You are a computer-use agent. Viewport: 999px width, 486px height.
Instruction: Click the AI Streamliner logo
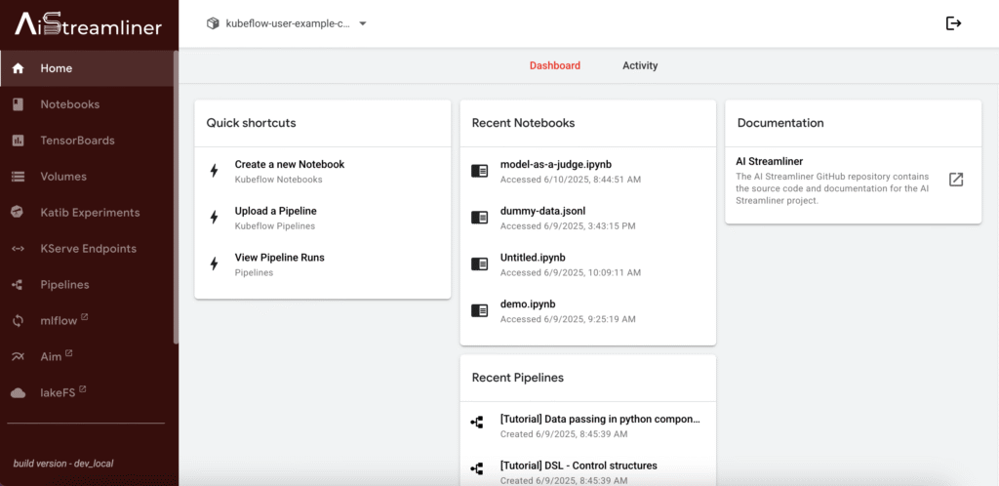tap(89, 24)
